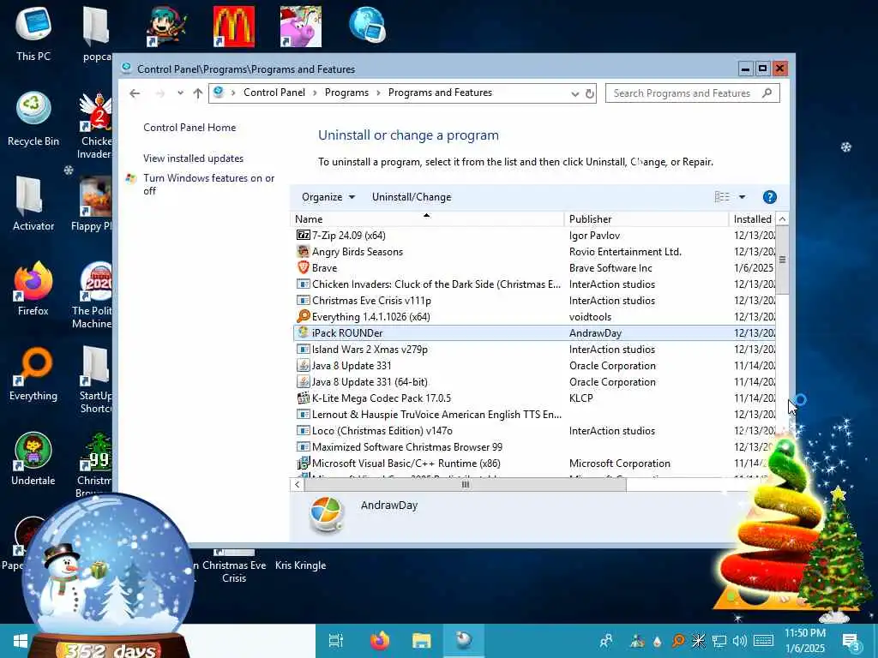The height and width of the screenshot is (658, 878).
Task: Click the scroll up arrow of list
Action: tap(782, 218)
